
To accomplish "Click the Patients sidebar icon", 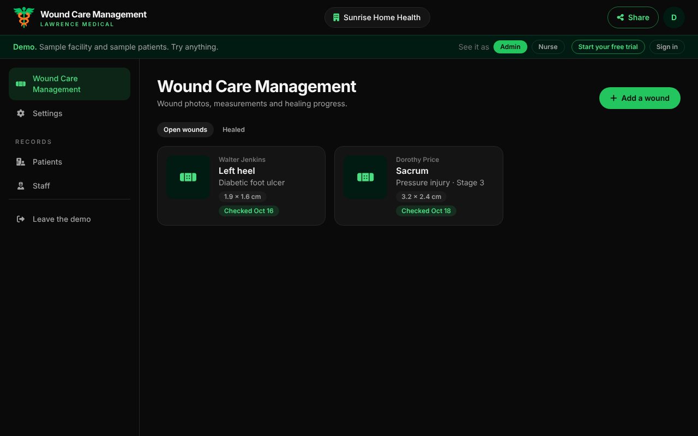I will 21,162.
